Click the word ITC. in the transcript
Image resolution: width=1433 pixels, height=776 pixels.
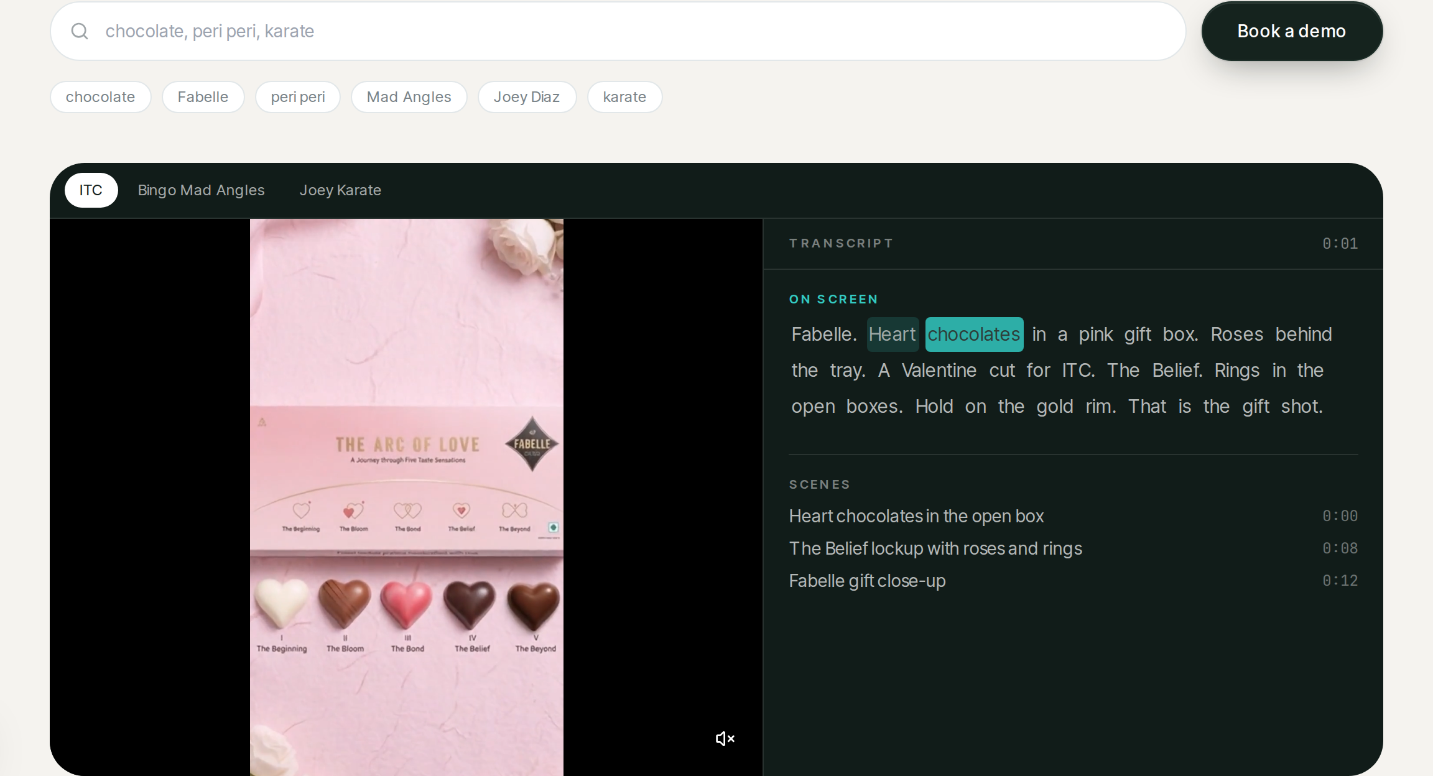(1078, 371)
